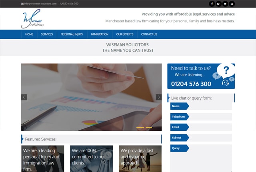Select the first slide indicator dash

click(140, 128)
